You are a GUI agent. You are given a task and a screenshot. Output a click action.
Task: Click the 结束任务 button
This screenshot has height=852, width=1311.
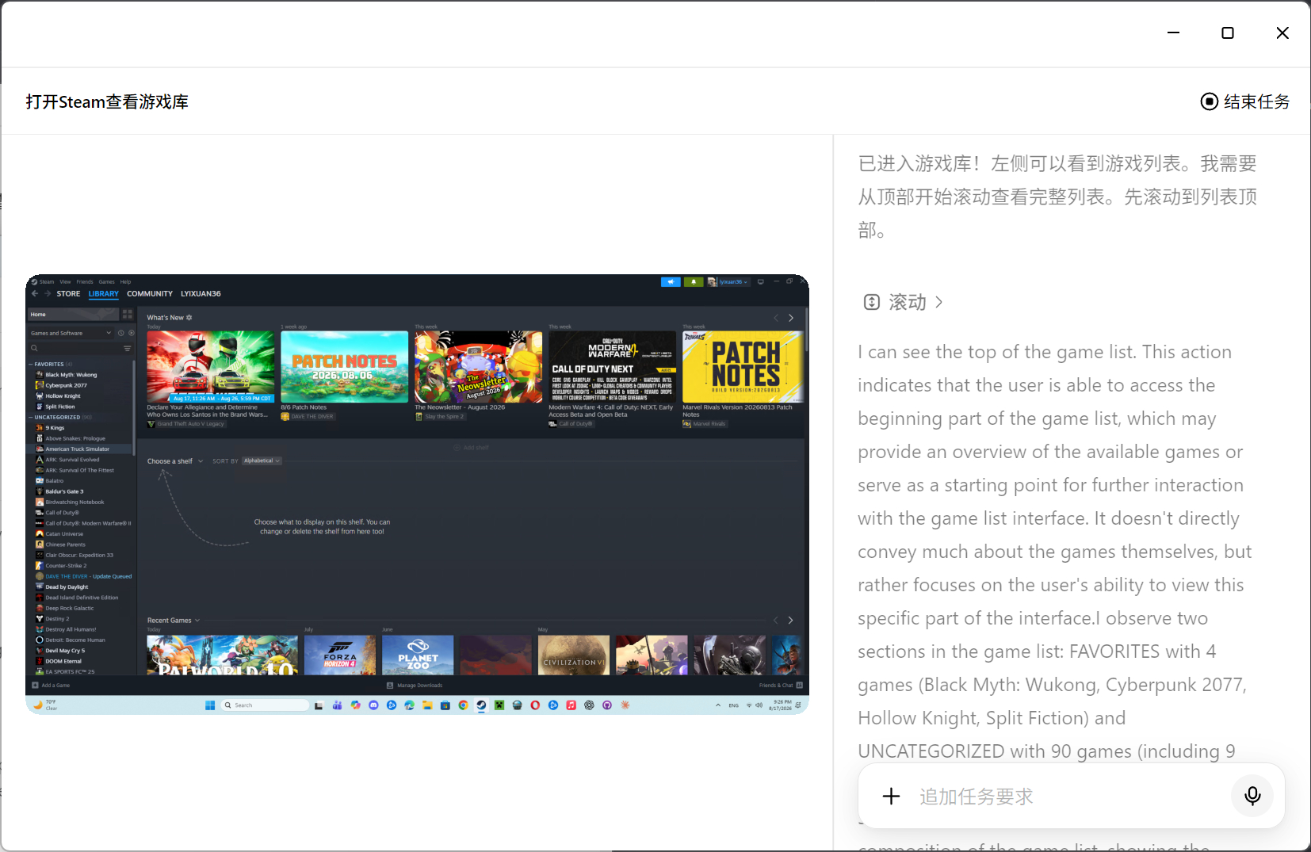coord(1245,101)
